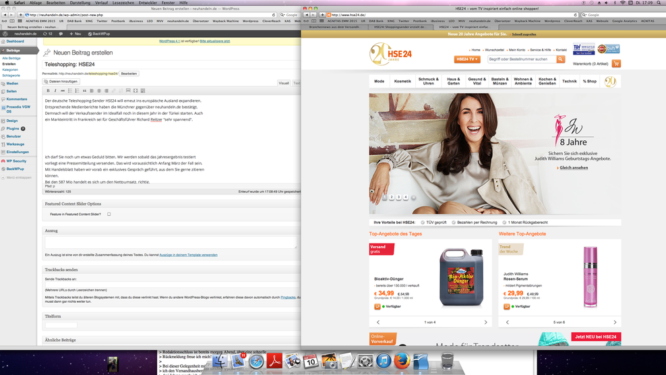Click the HSE24 20 Jahre logo
The height and width of the screenshot is (375, 666).
click(x=390, y=54)
